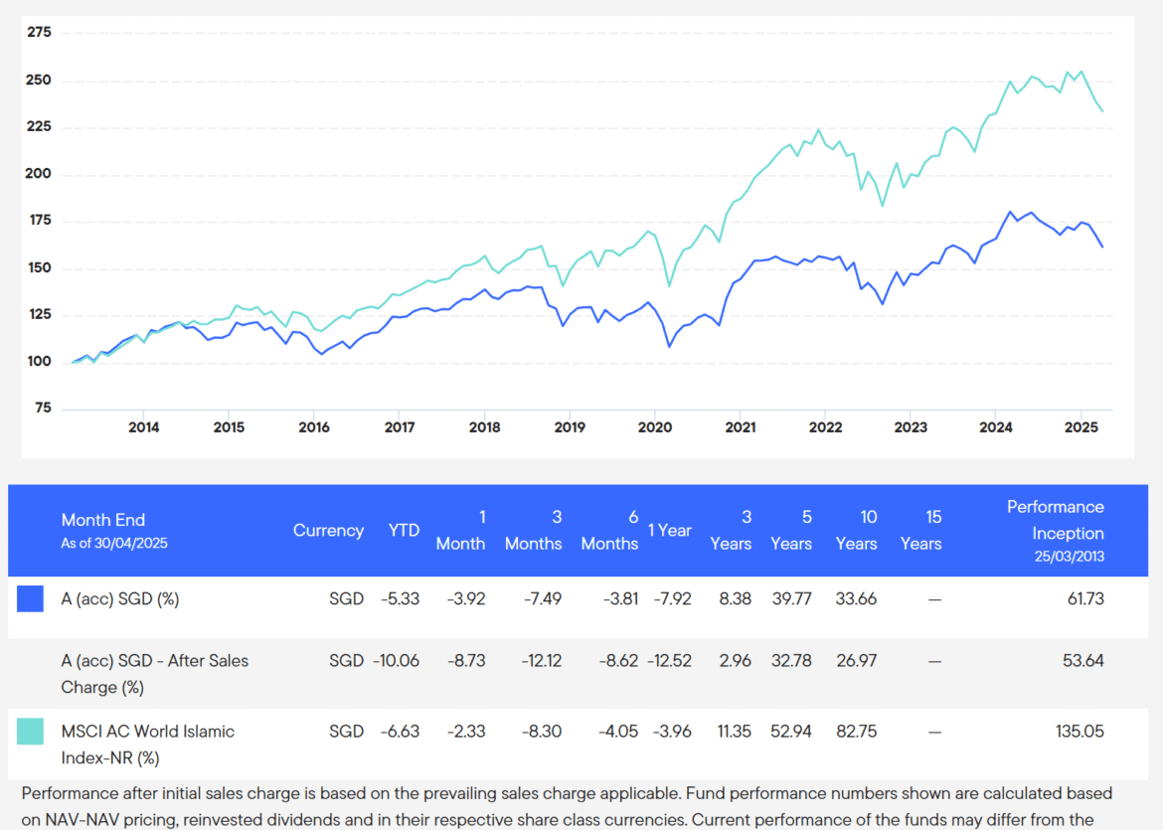
Task: Click the 5 Years column header
Action: tap(791, 531)
